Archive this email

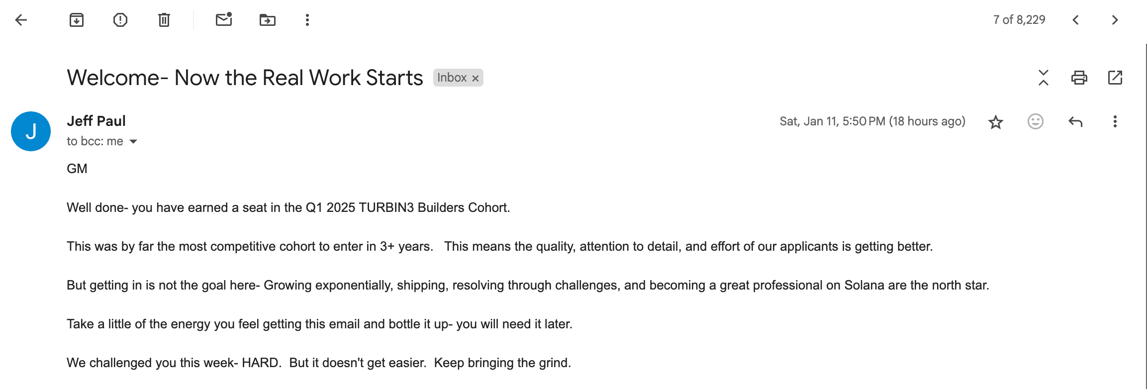(76, 20)
